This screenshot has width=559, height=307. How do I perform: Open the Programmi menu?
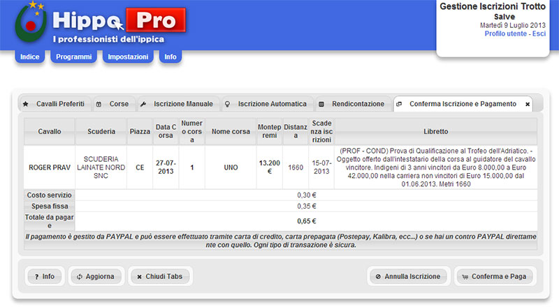pyautogui.click(x=73, y=57)
